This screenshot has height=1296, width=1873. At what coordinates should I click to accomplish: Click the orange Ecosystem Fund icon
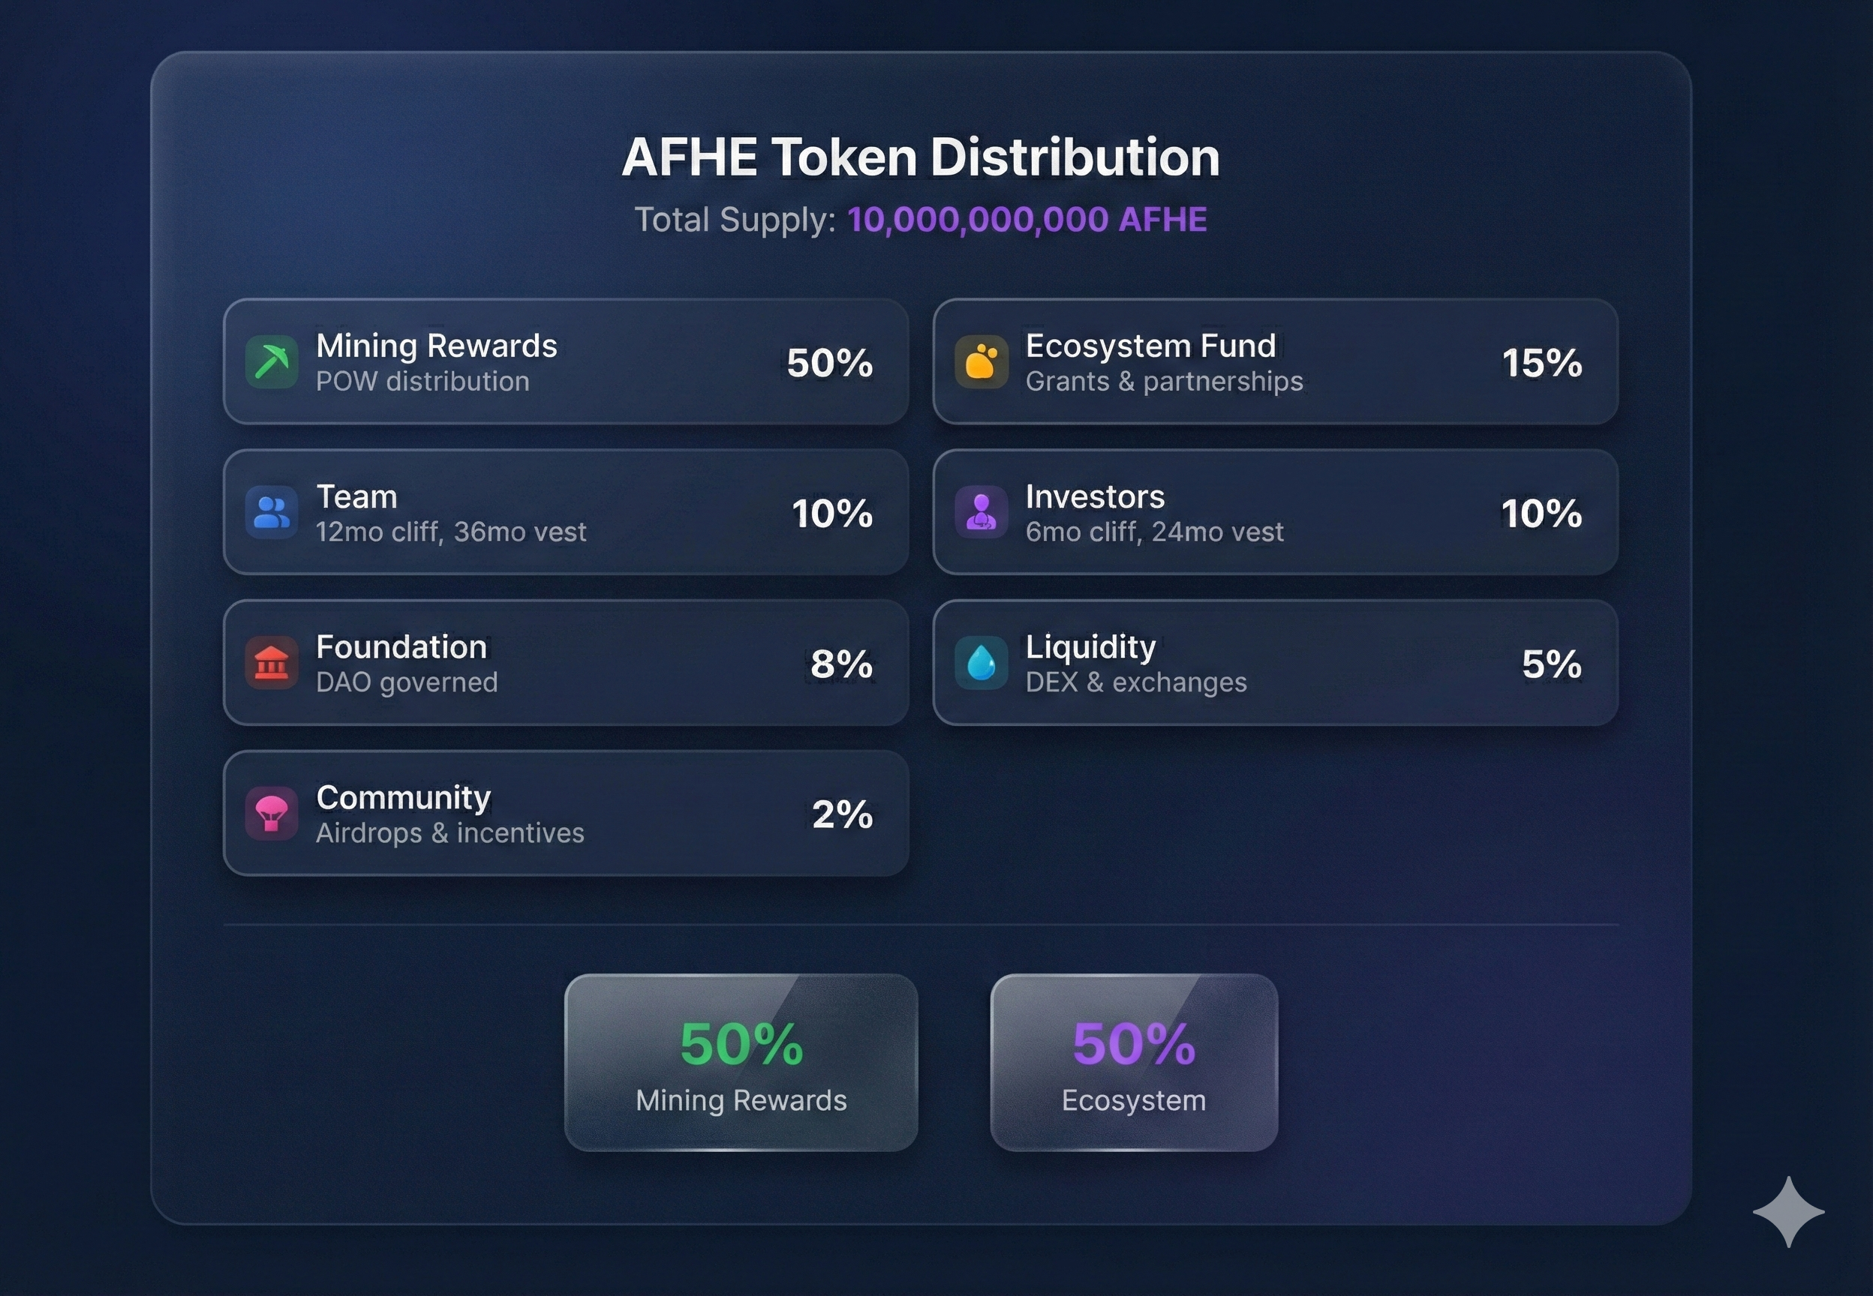tap(982, 362)
